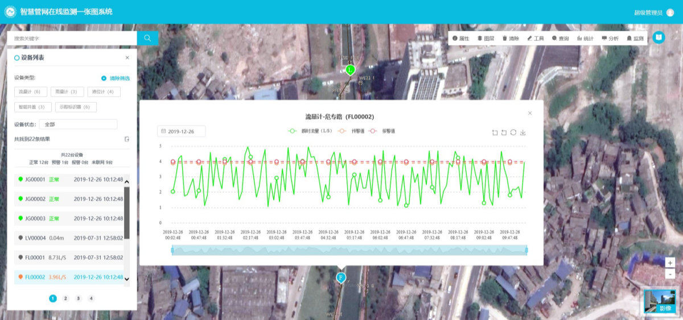Open the 图层 toolbar menu
The width and height of the screenshot is (683, 320).
tap(485, 39)
